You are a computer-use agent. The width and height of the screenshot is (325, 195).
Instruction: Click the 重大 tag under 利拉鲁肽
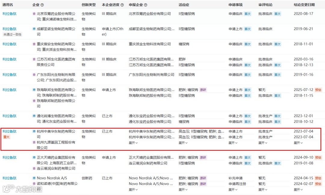click(6, 137)
